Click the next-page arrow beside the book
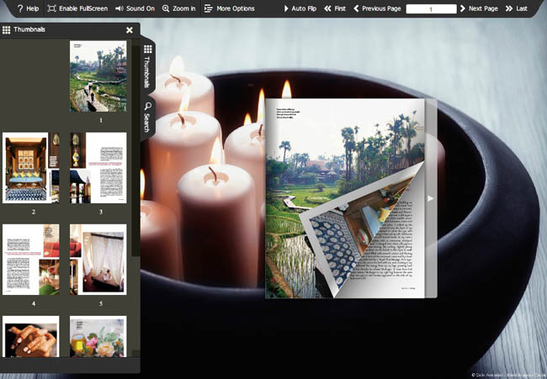The image size is (547, 379). pyautogui.click(x=431, y=198)
